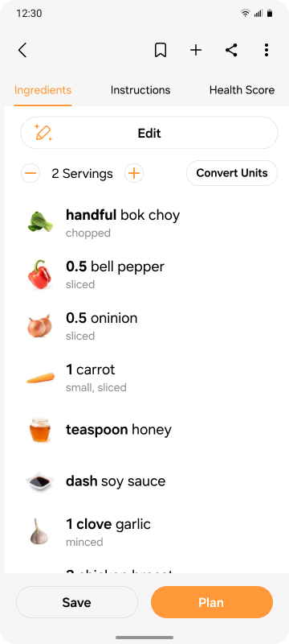Tap the red bell pepper image

(39, 275)
